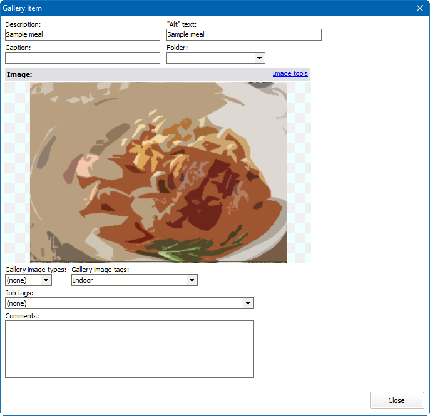
Task: Select the empty Caption input field
Action: (83, 58)
